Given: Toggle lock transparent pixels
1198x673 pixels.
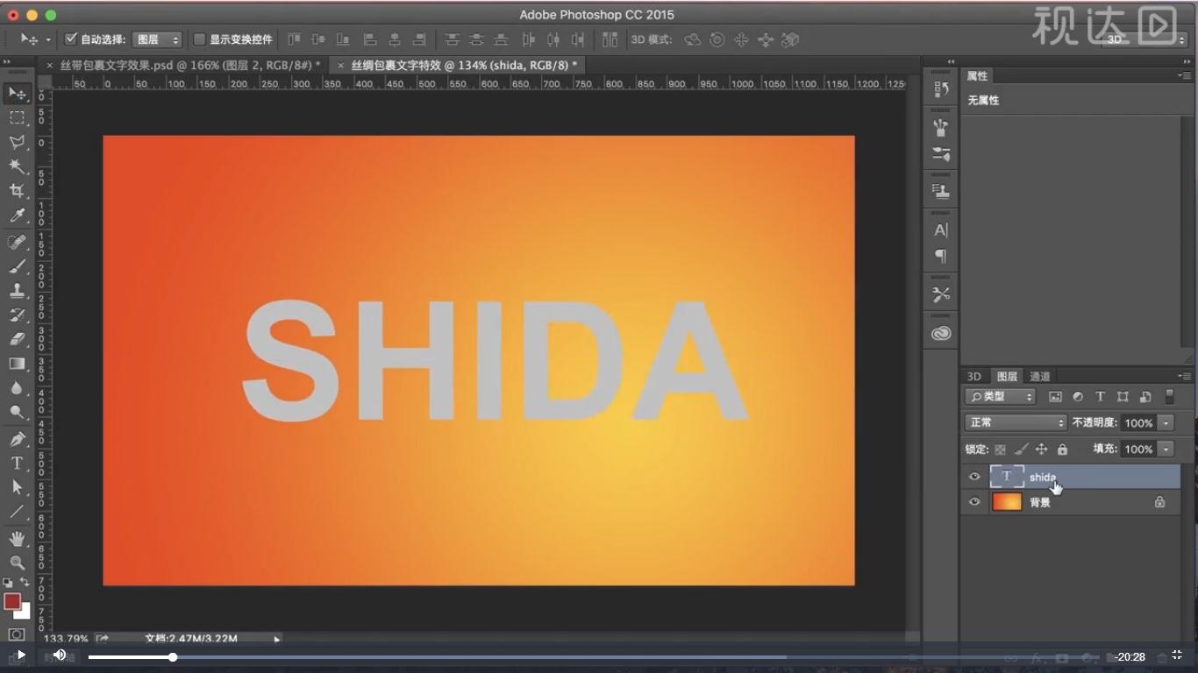Looking at the screenshot, I should pyautogui.click(x=1000, y=450).
